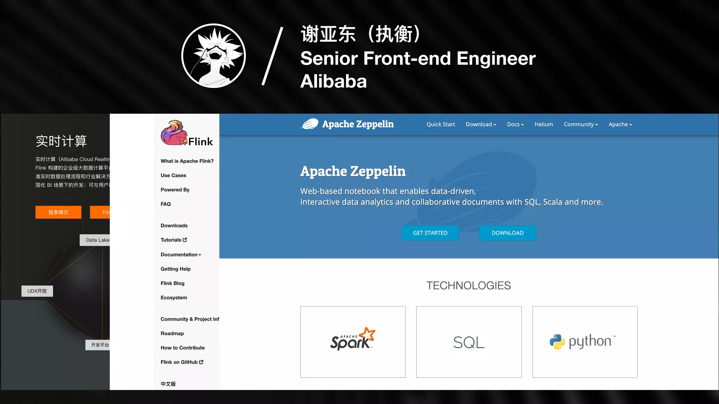Open Getting Help in Flink sidebar
The width and height of the screenshot is (719, 404).
coord(176,269)
